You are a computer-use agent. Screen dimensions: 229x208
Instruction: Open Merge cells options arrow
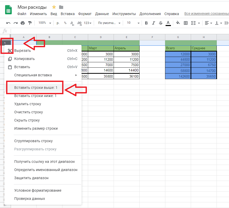click(x=199, y=23)
